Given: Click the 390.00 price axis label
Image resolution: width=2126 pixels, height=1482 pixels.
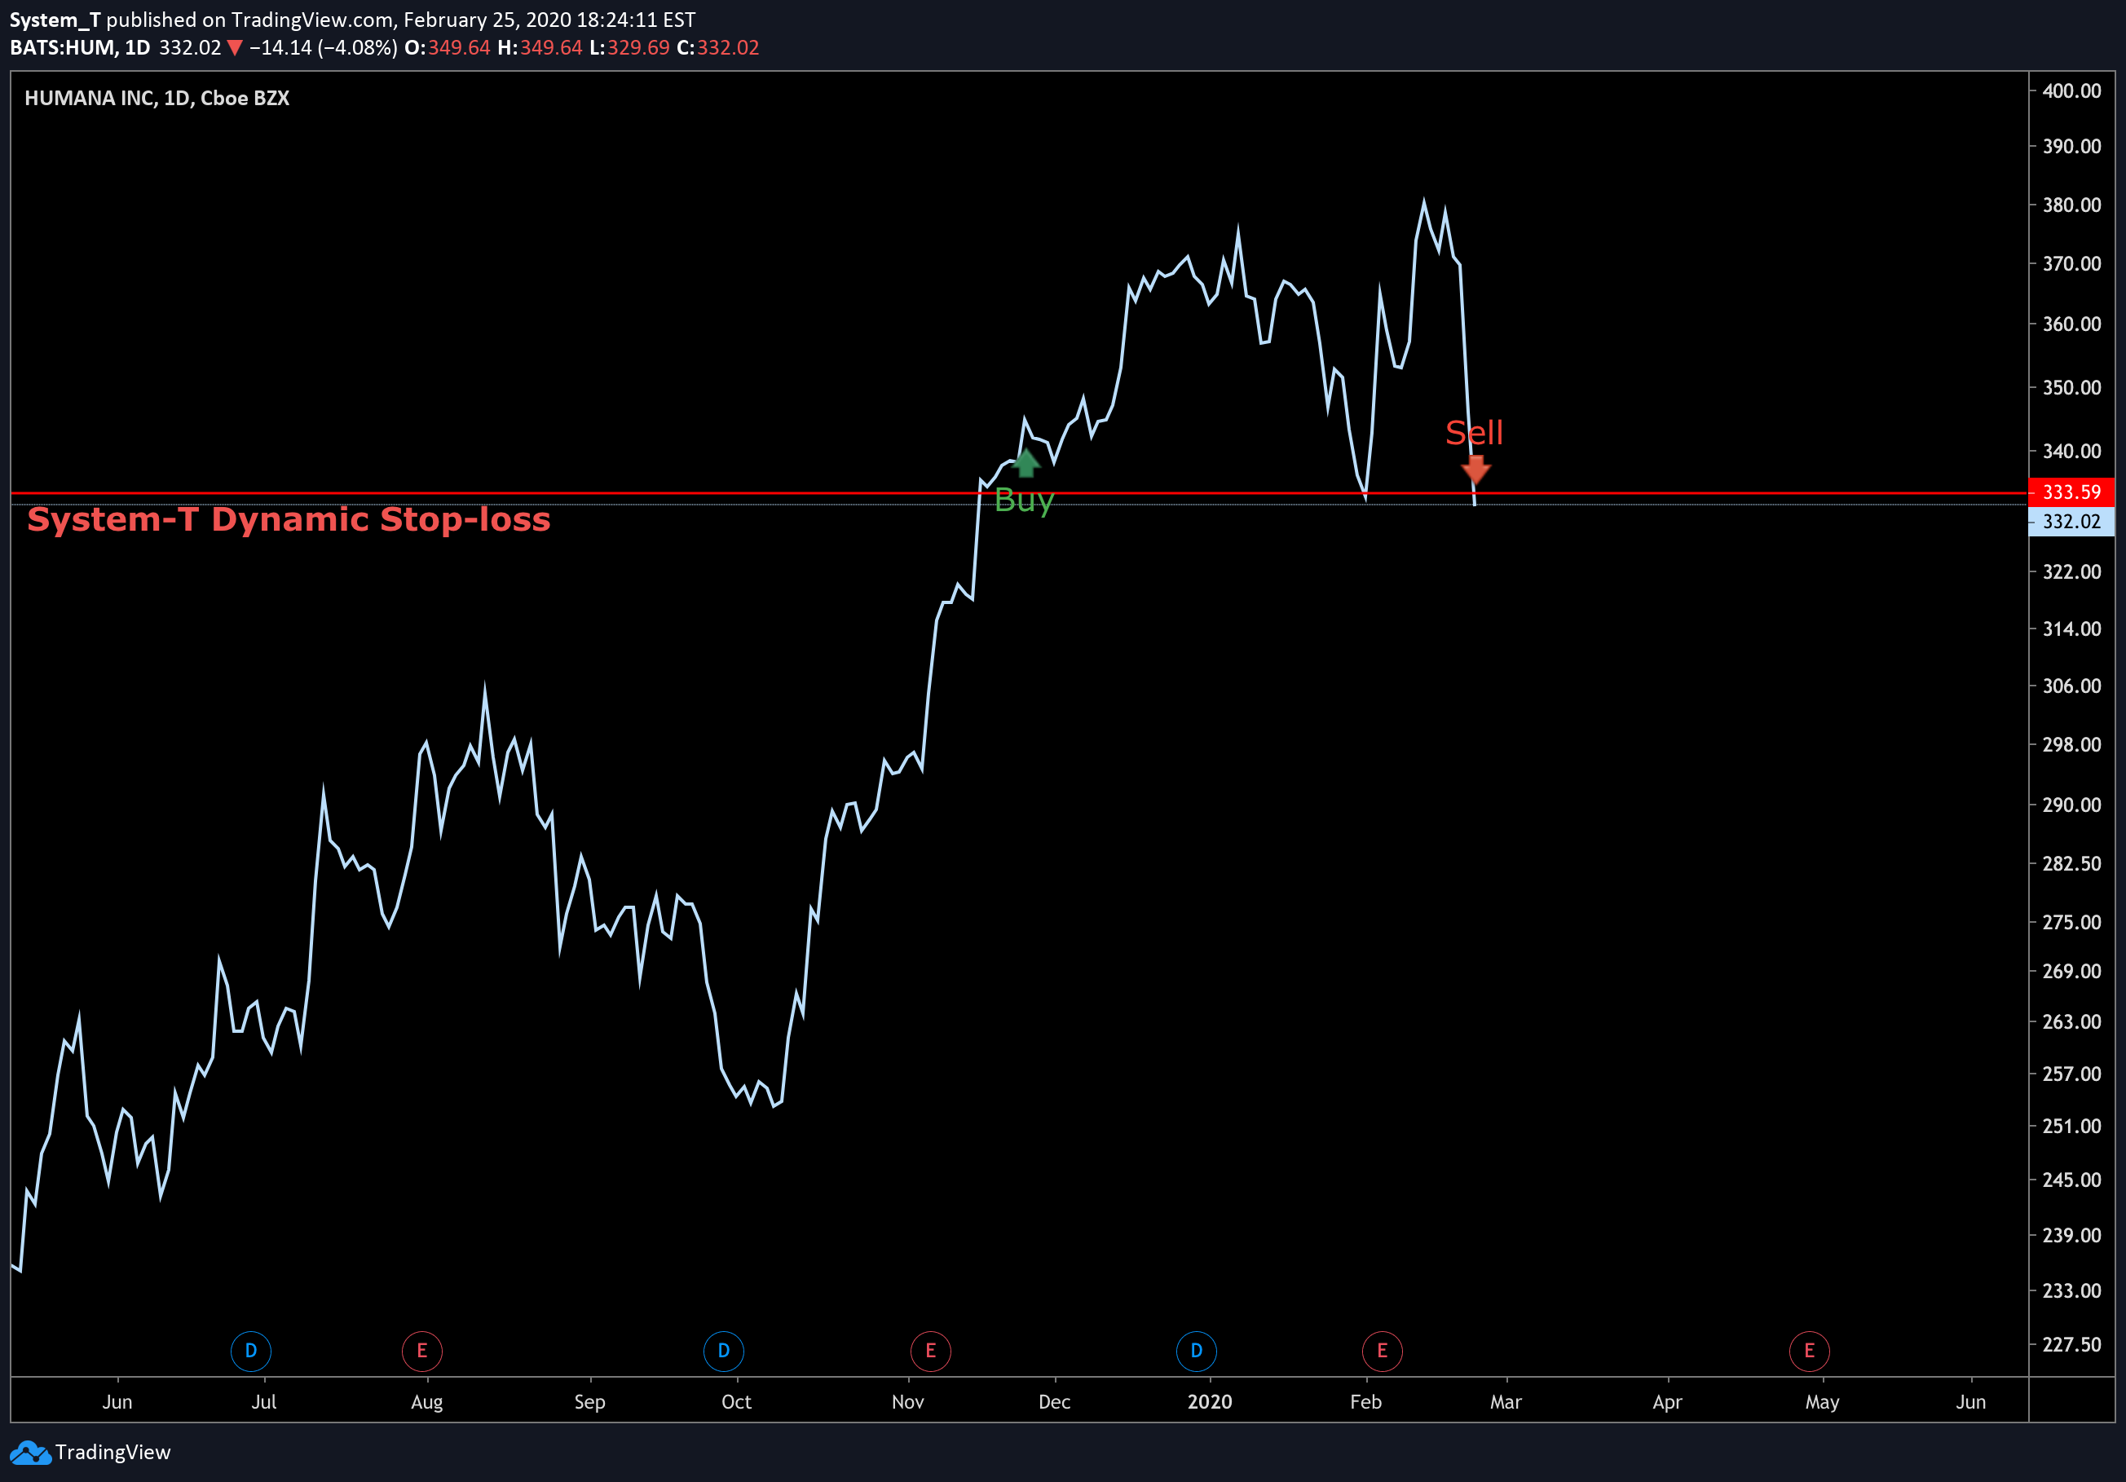Looking at the screenshot, I should pyautogui.click(x=2071, y=146).
